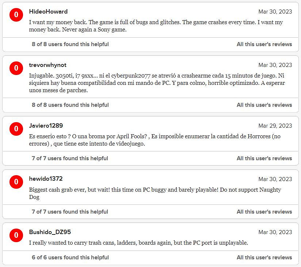
Task: Click HideoHoward's red zero score badge
Action: click(x=16, y=15)
